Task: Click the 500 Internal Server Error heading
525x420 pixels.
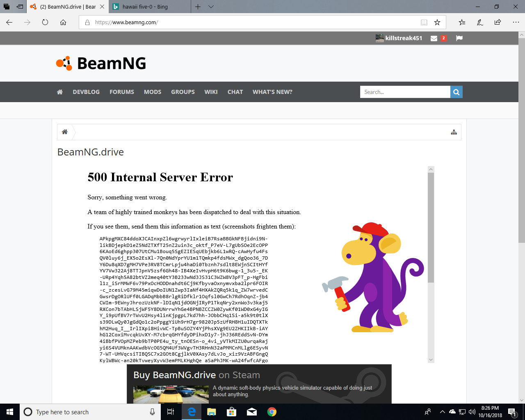Action: pos(160,177)
